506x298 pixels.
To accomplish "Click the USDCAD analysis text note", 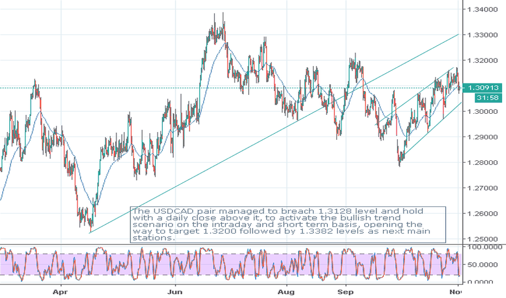I will point(288,224).
